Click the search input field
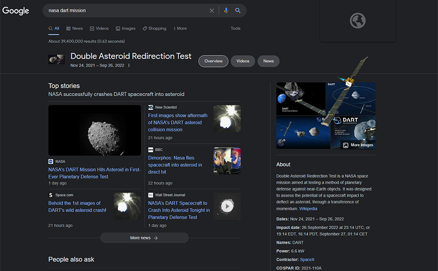Screen dimensions: 438x271 point(126,11)
